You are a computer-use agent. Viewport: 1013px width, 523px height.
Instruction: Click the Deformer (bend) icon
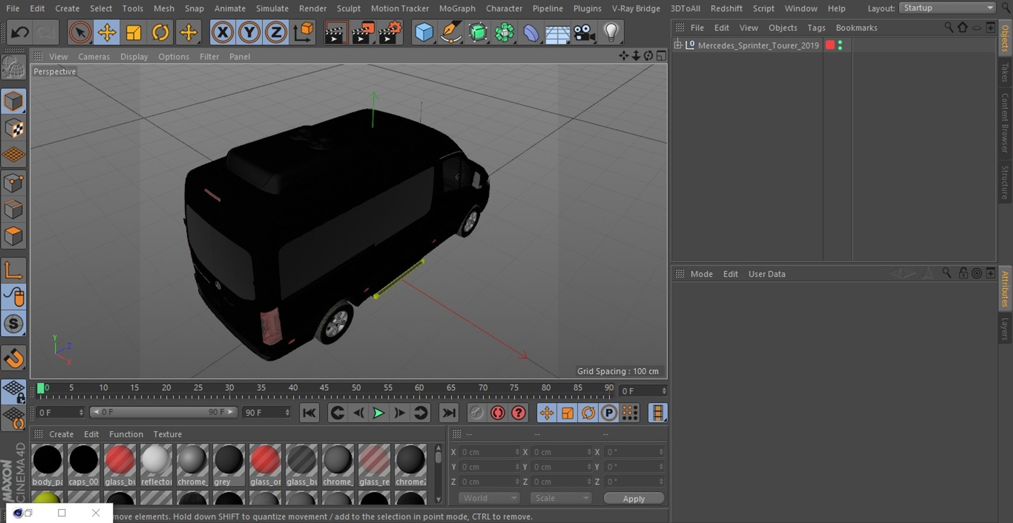point(531,33)
